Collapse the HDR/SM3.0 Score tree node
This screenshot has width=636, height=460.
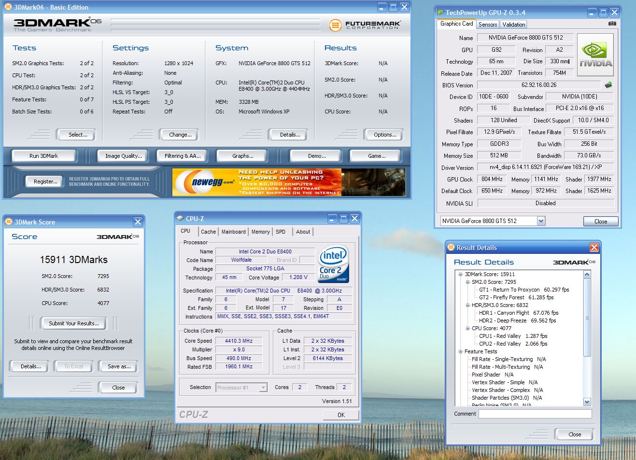click(467, 305)
